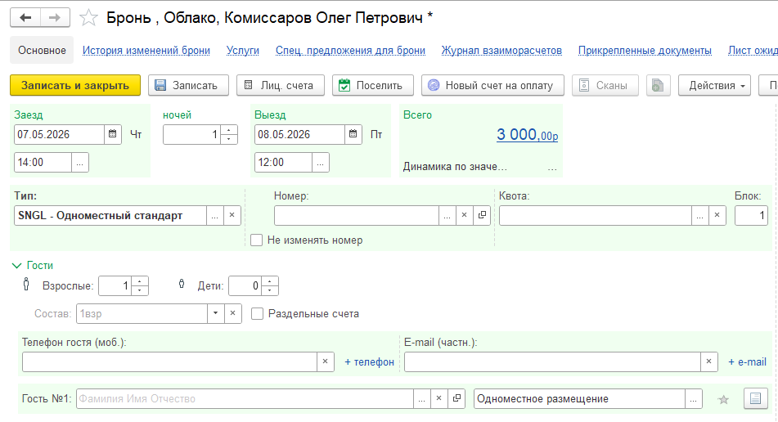Open room type selection dots in Тип
Screen dimensions: 778x422
214,216
